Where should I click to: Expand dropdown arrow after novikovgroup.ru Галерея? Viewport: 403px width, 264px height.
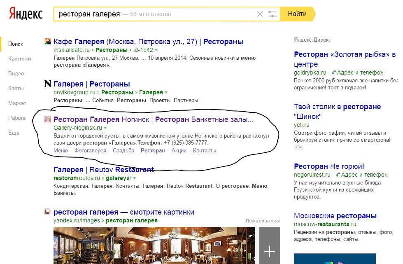point(166,93)
